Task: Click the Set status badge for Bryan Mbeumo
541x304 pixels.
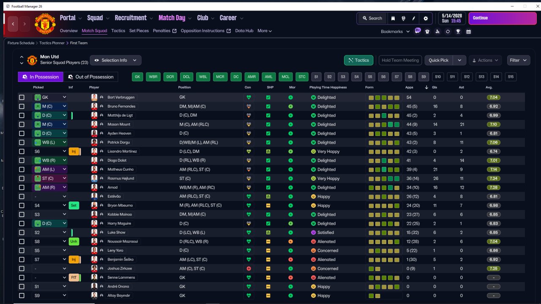Action: [x=74, y=206]
